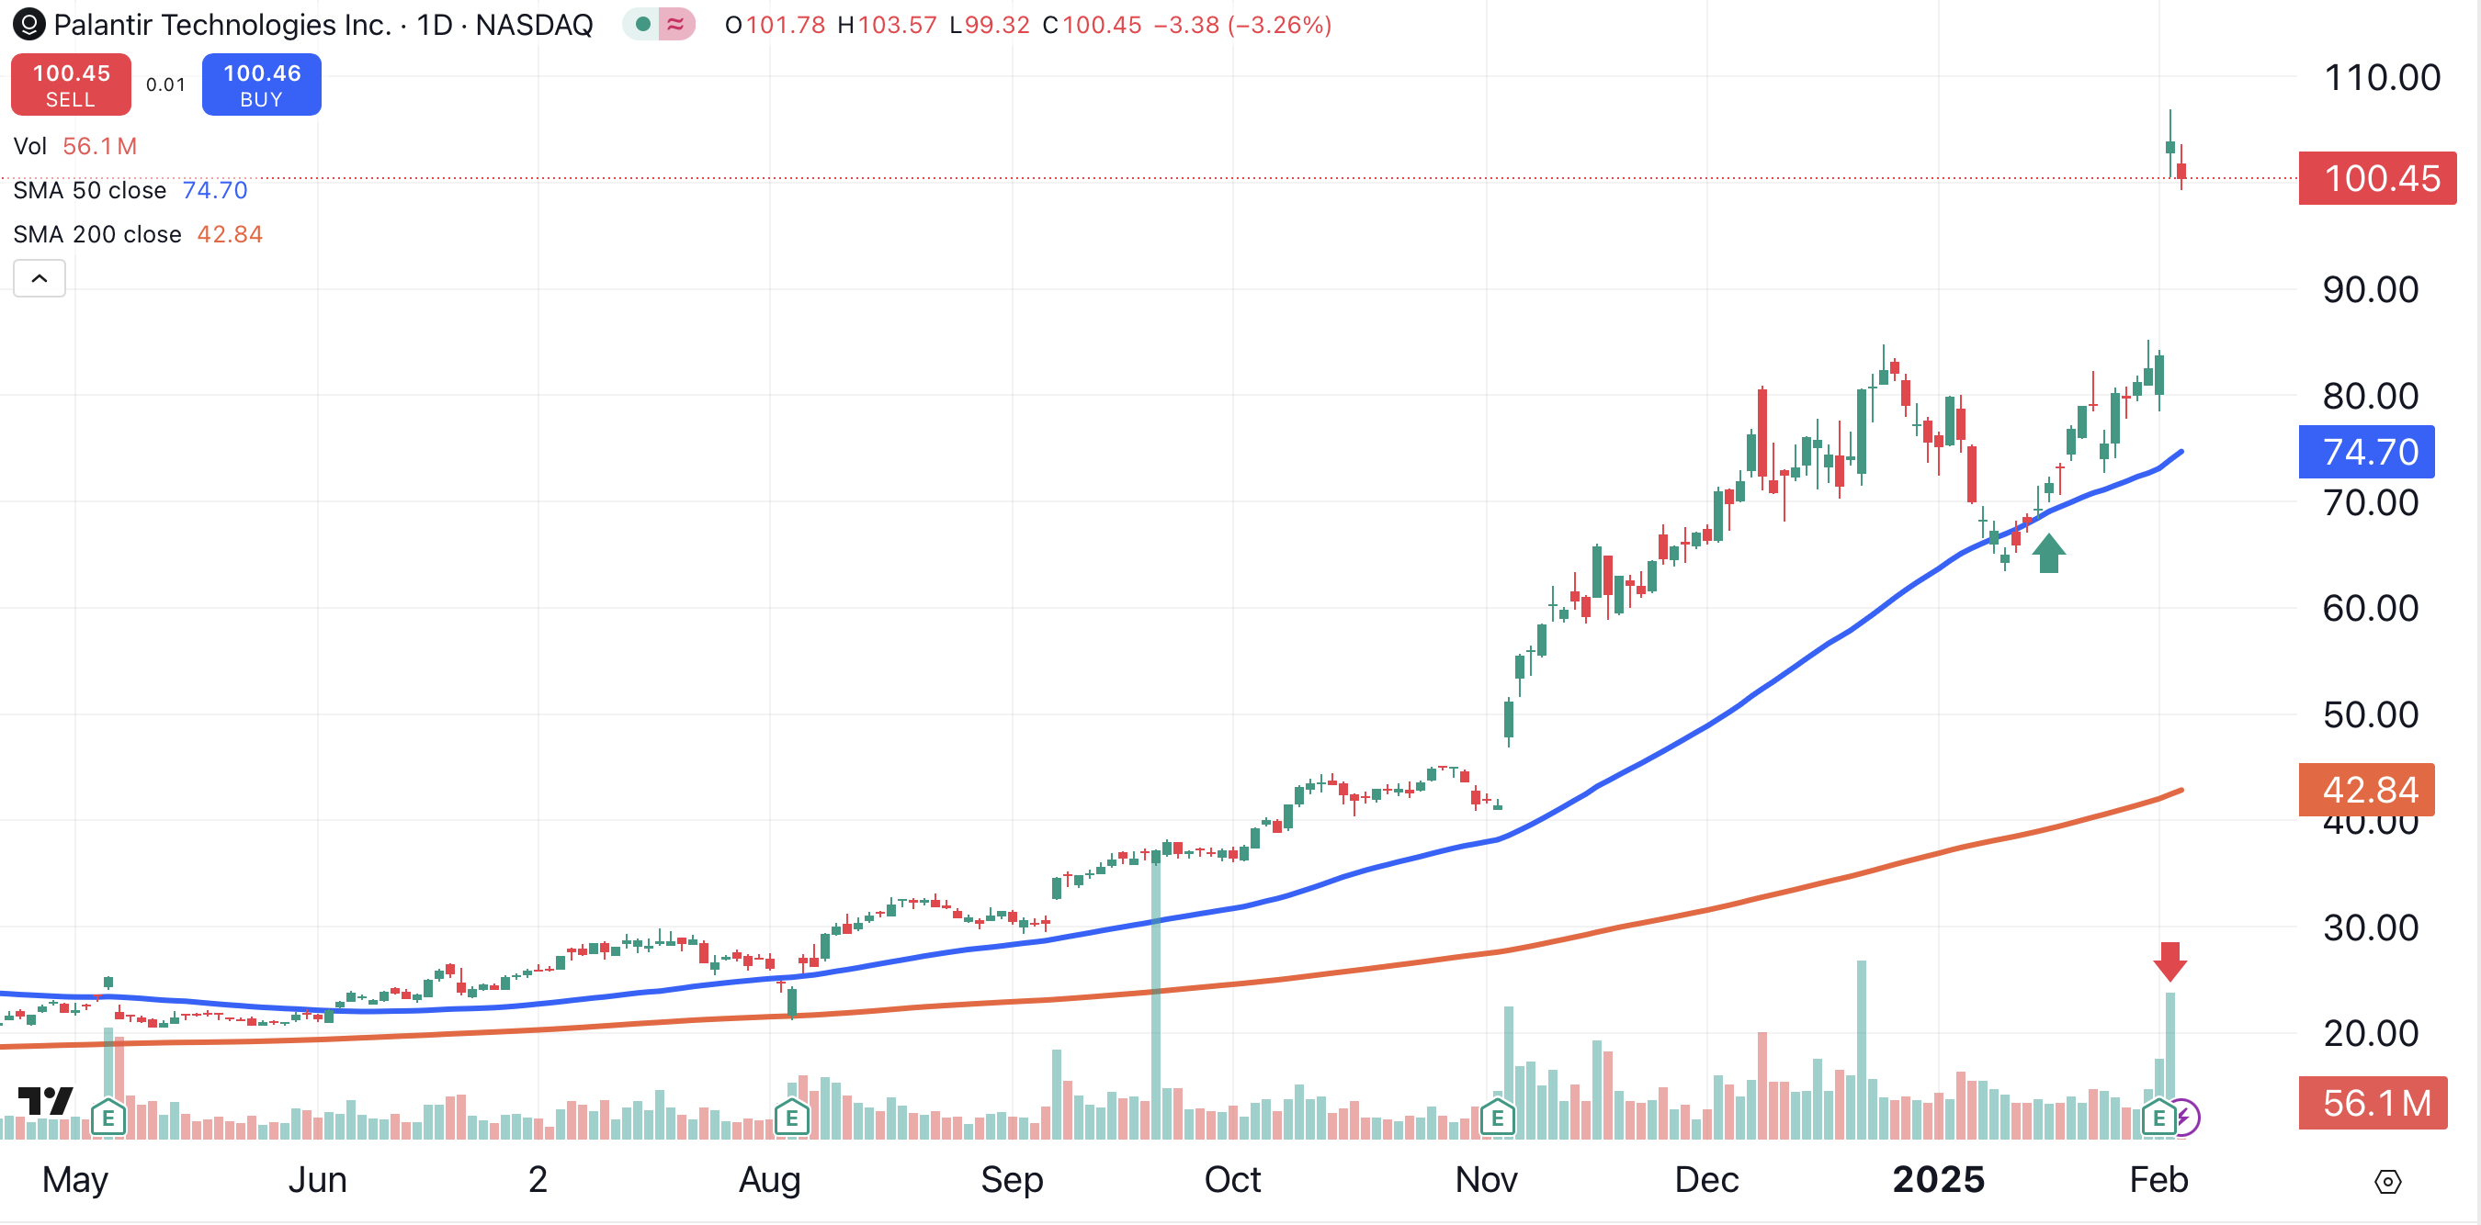This screenshot has width=2481, height=1225.
Task: Open the May earnings E marker
Action: [x=108, y=1118]
